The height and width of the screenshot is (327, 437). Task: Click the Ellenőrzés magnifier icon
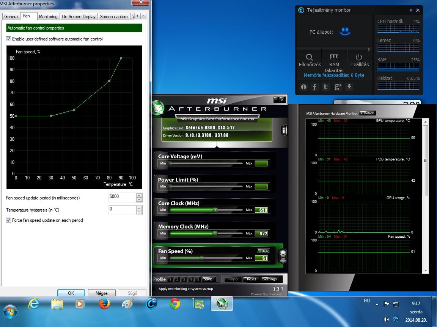point(309,57)
